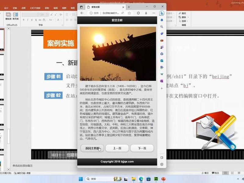Screen dimensions: 244x183
Task: Toggle underline formatting in PowerPoint
Action: click(32, 20)
